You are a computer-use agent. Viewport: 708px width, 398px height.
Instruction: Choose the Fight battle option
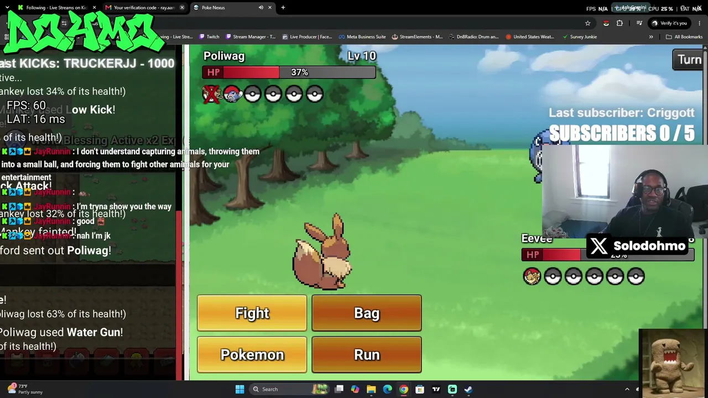252,313
